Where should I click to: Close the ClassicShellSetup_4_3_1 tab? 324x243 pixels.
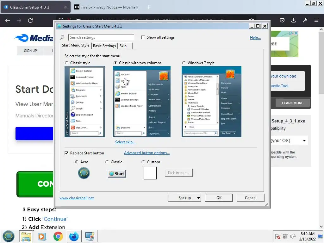coord(65,7)
